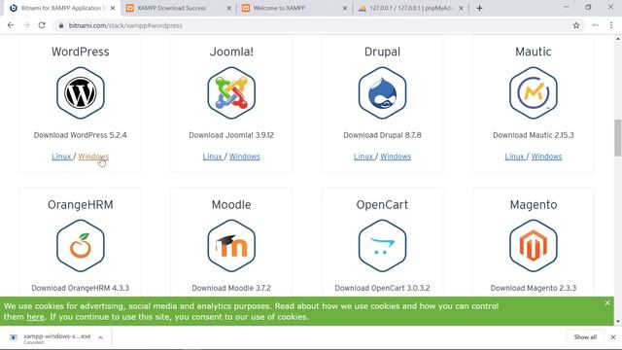Click the OpenCart cart logo
622x350 pixels.
click(x=382, y=246)
